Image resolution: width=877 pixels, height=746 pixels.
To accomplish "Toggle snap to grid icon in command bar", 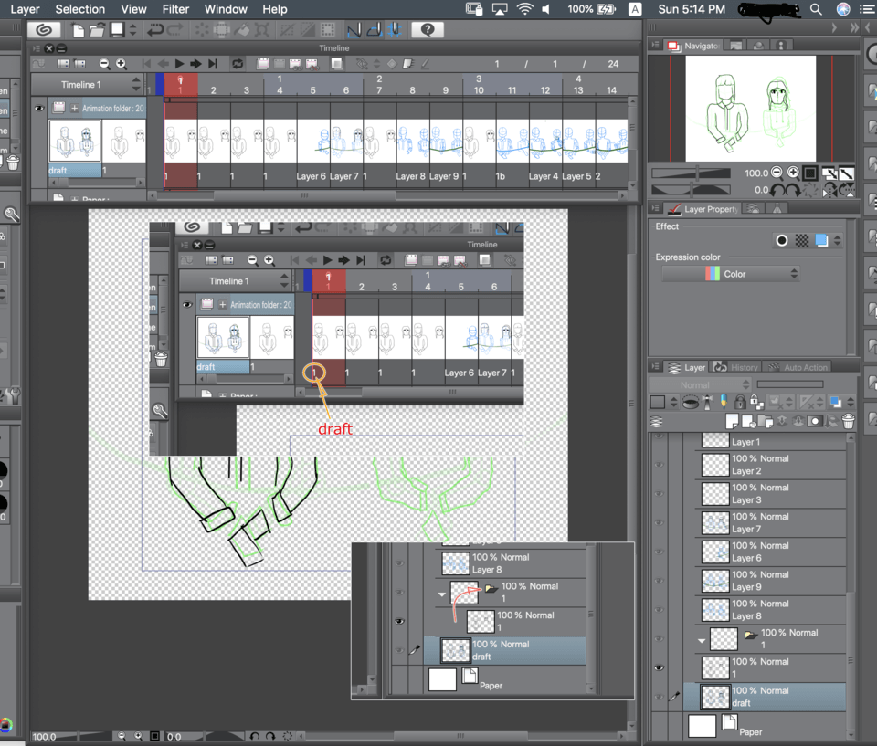I will [x=395, y=29].
